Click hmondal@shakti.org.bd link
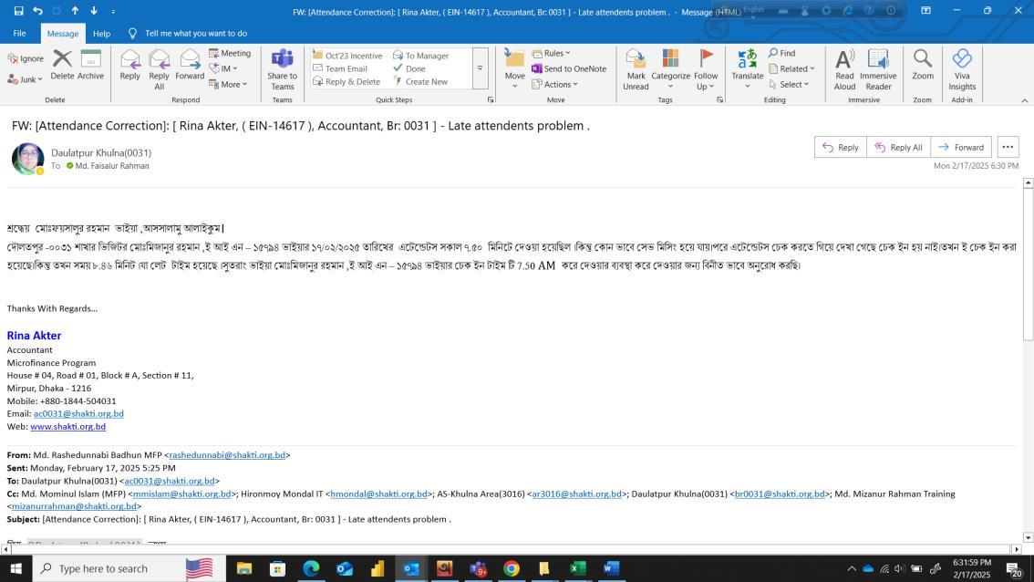Screen dimensions: 1034x582 click(x=378, y=494)
